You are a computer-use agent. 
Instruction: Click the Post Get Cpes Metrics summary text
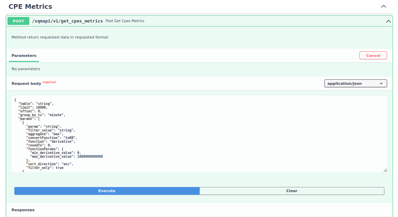(125, 21)
